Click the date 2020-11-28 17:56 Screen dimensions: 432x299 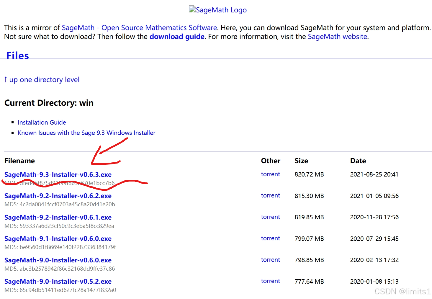[374, 217]
